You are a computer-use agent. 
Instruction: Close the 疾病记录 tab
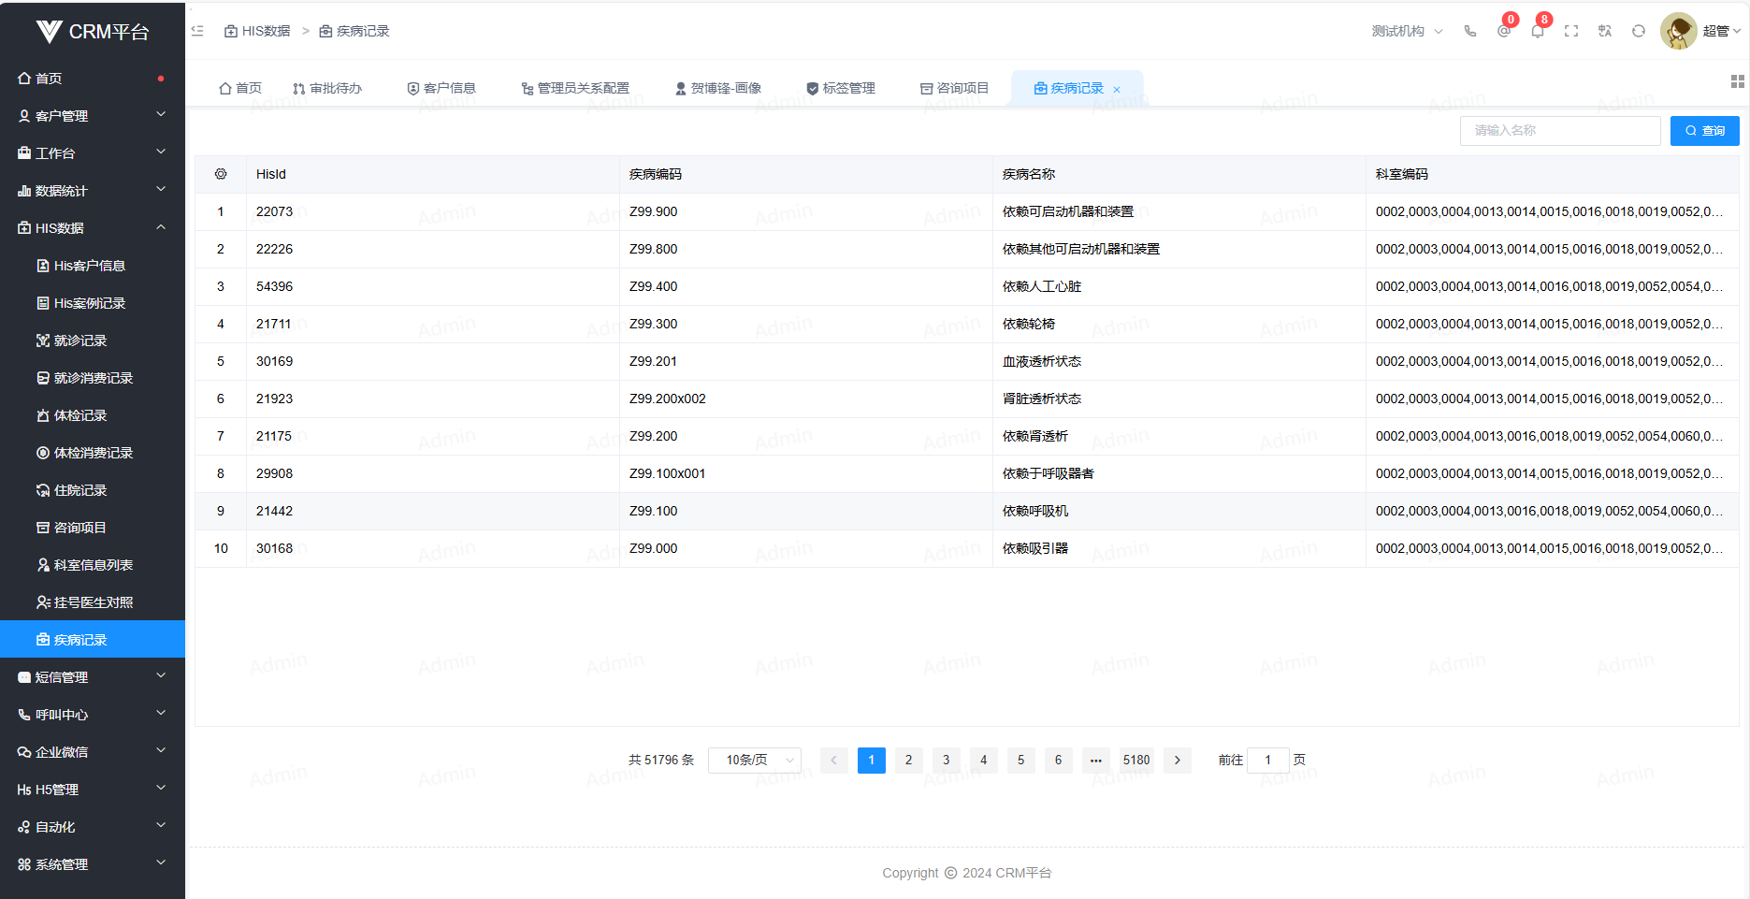tap(1117, 89)
